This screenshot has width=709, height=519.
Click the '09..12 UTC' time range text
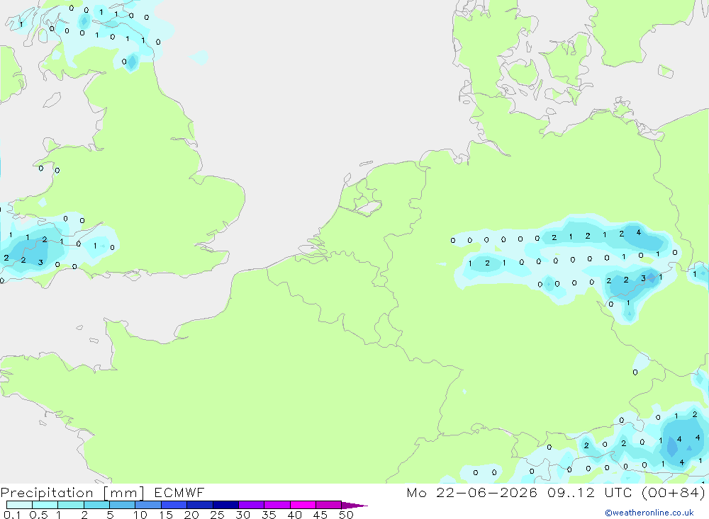tap(589, 492)
